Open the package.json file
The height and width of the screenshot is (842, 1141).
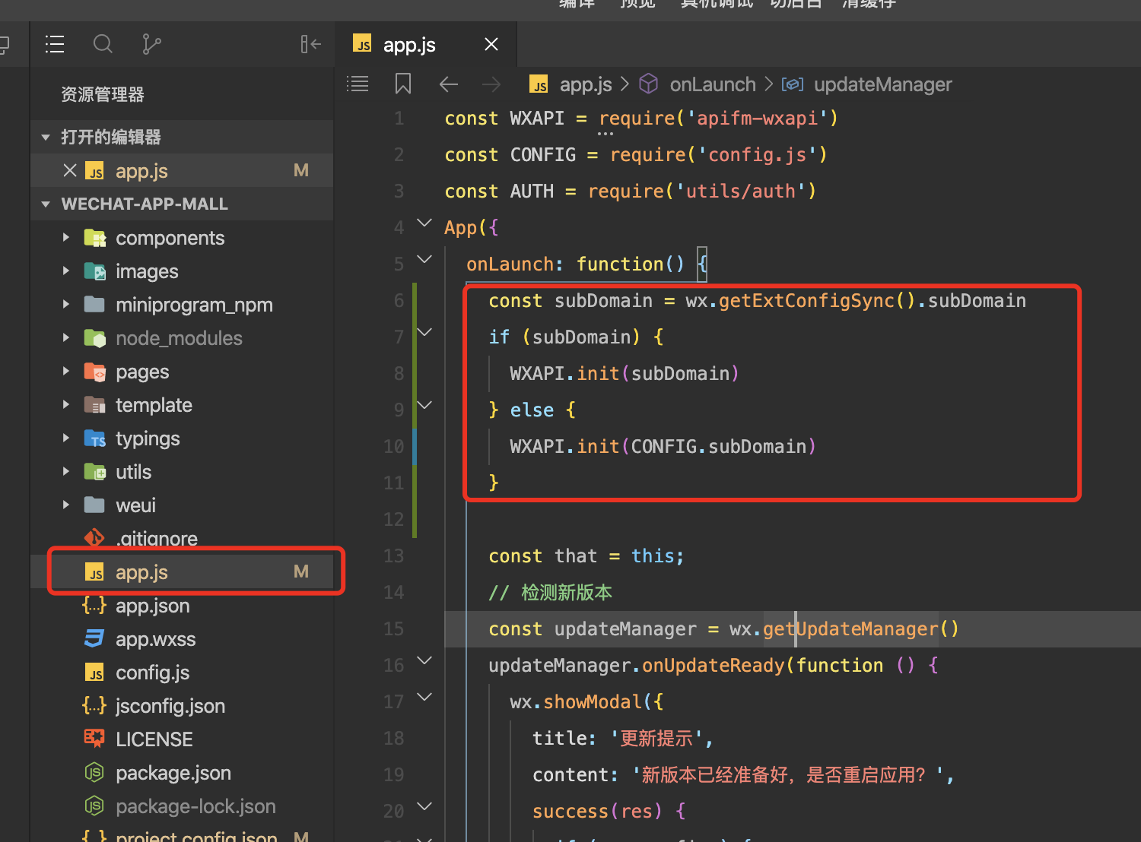(x=173, y=773)
